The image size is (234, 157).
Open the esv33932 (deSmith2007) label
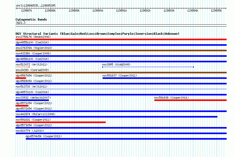coord(33,98)
